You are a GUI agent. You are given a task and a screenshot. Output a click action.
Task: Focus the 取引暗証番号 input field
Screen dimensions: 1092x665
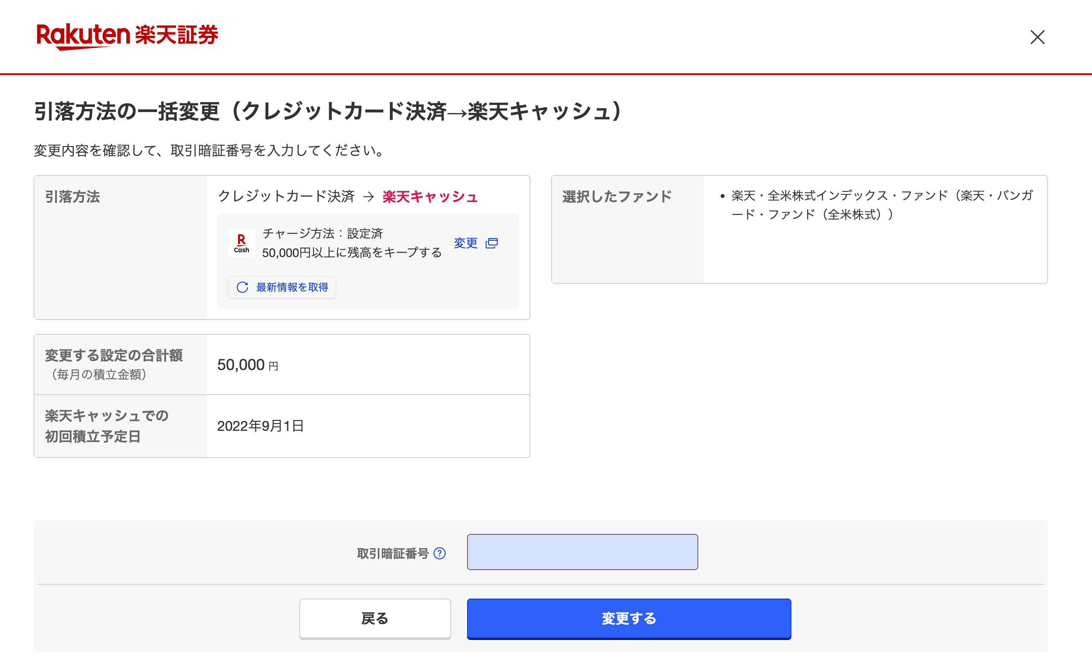coord(582,552)
